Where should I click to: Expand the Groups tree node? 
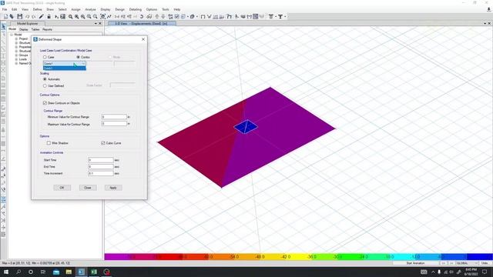(x=16, y=55)
